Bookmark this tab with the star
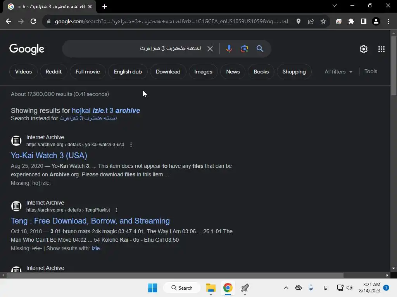397x297 pixels. (x=323, y=22)
